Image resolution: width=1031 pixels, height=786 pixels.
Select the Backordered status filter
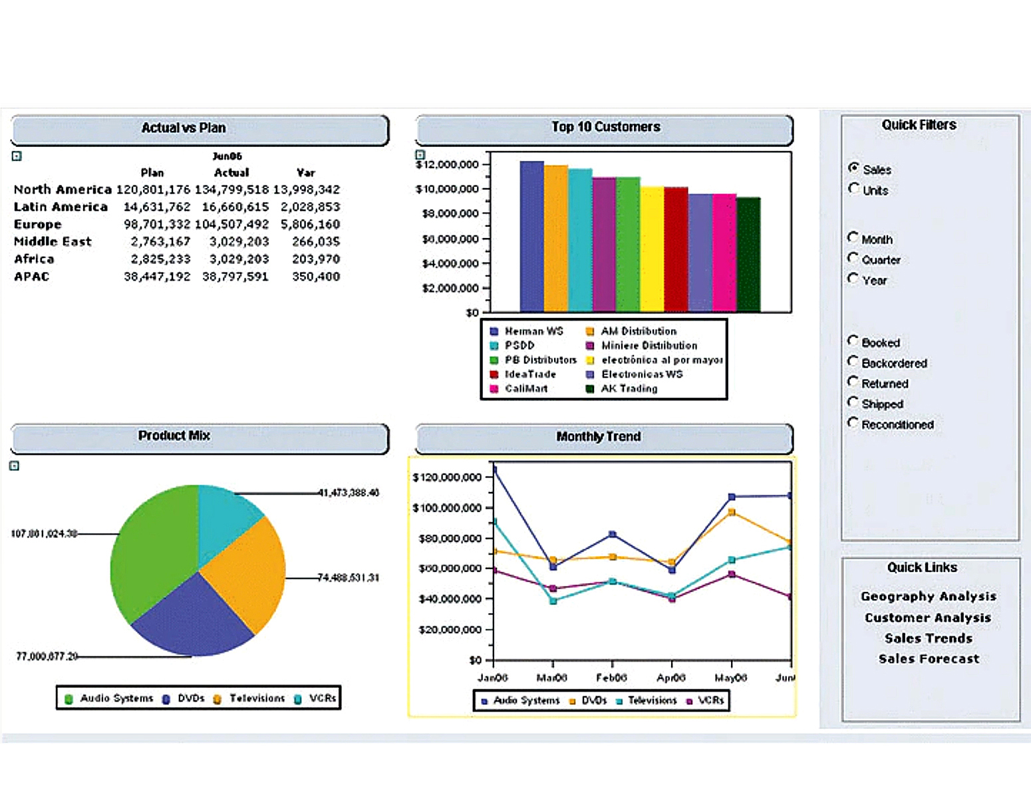click(x=853, y=362)
